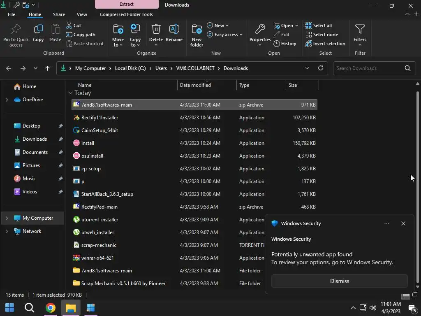Collapse the ribbon
The image size is (421, 316).
coord(407,14)
